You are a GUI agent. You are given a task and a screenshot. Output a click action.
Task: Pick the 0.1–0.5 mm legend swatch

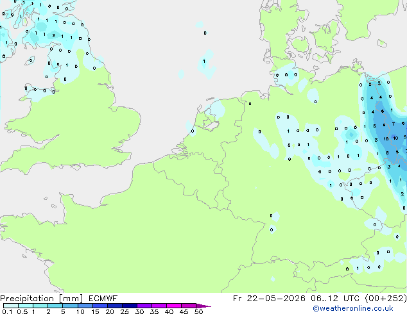click(11, 306)
